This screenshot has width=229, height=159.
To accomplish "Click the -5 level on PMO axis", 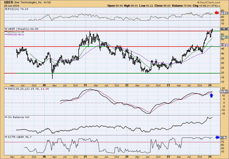I will tap(223, 106).
